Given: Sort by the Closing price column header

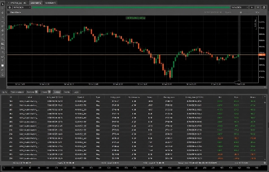Looking at the screenshot, I should (169, 97).
